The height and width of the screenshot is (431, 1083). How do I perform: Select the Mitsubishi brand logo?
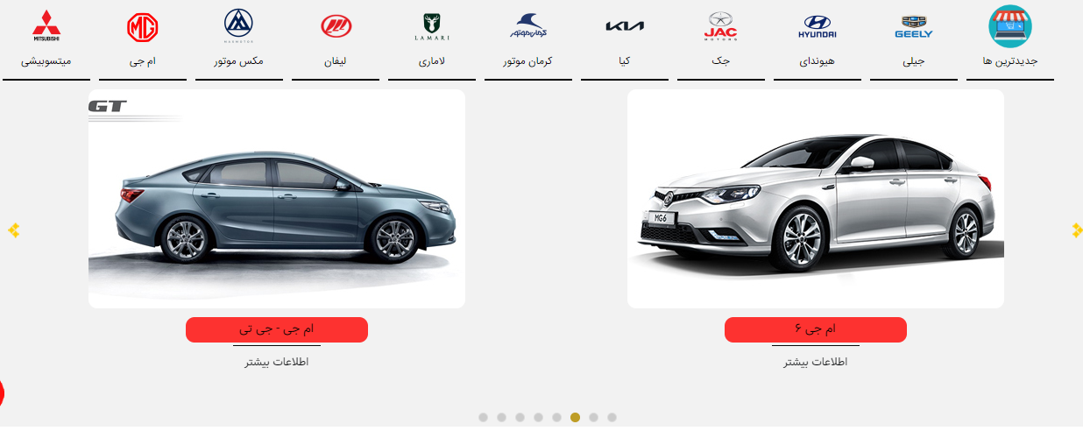46,26
